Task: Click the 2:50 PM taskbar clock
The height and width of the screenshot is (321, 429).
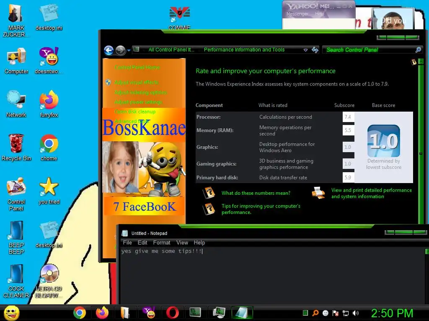Action: (392, 313)
